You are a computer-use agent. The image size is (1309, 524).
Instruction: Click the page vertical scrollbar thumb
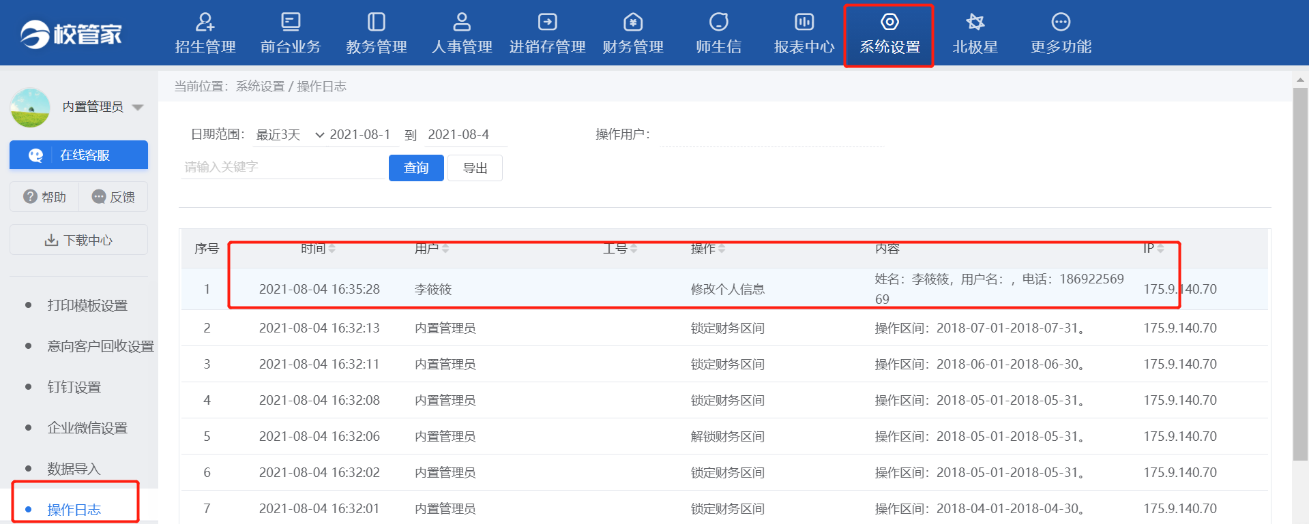(1300, 274)
